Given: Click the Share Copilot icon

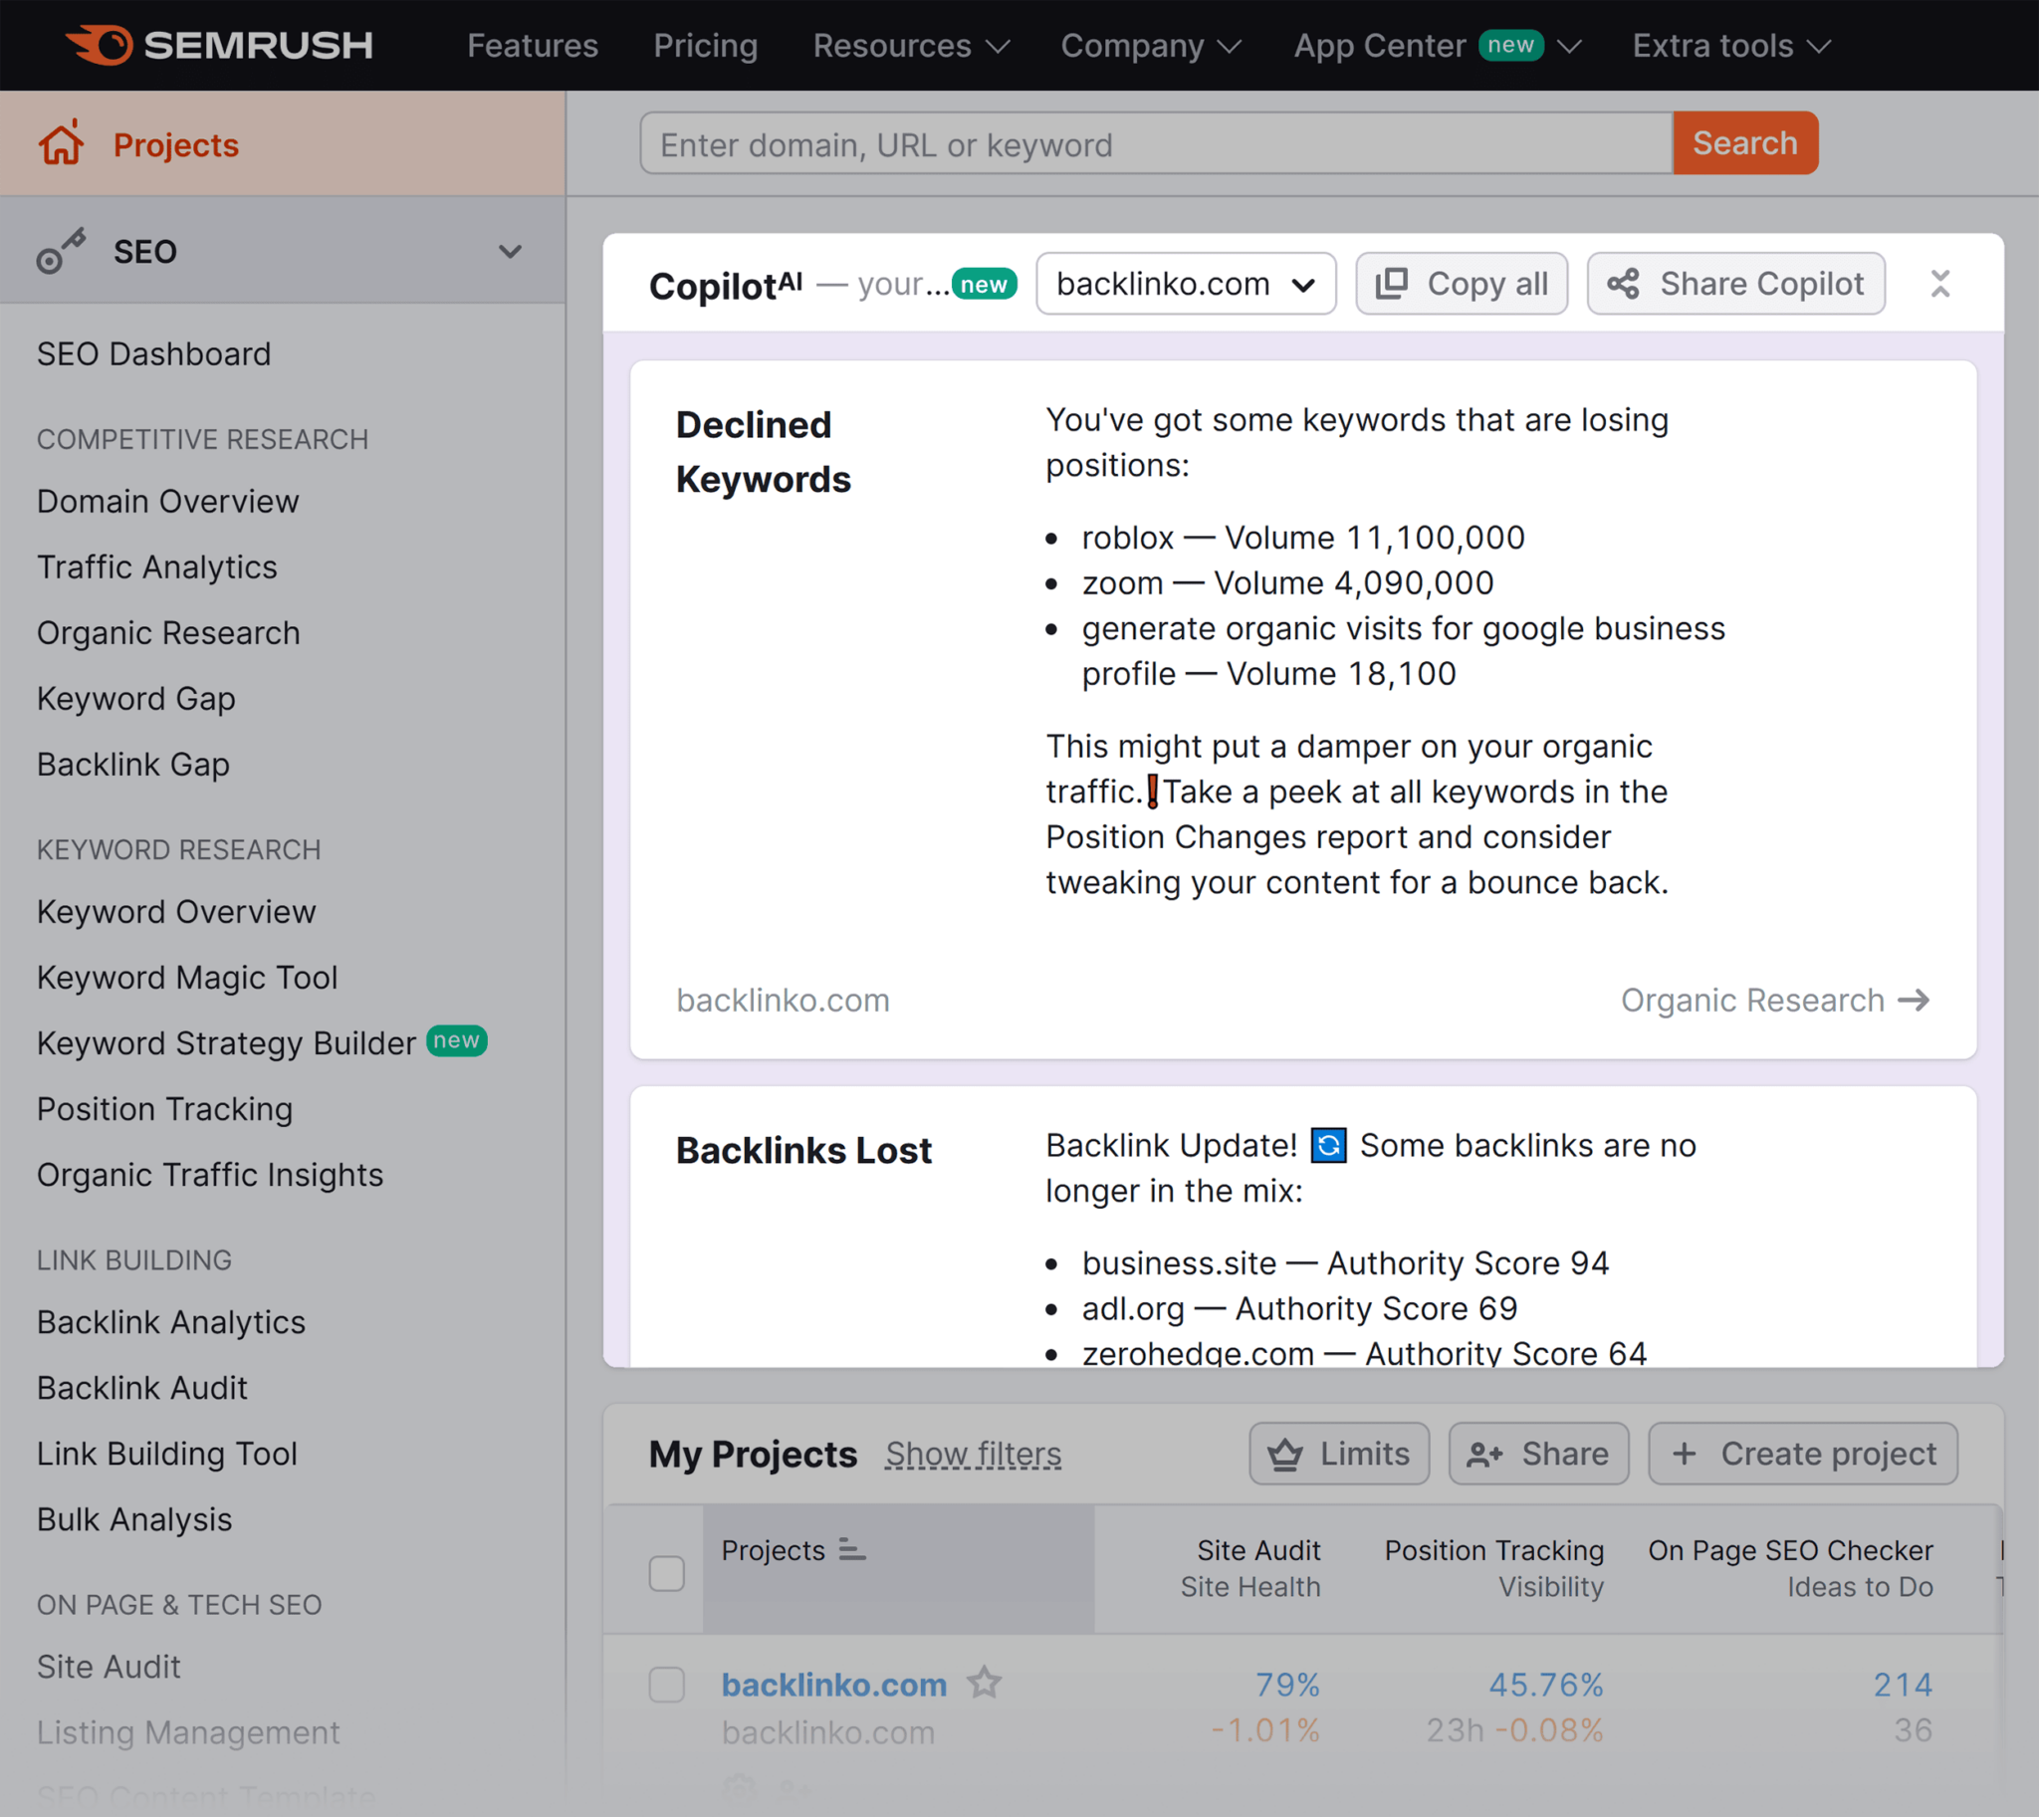Looking at the screenshot, I should (1617, 283).
